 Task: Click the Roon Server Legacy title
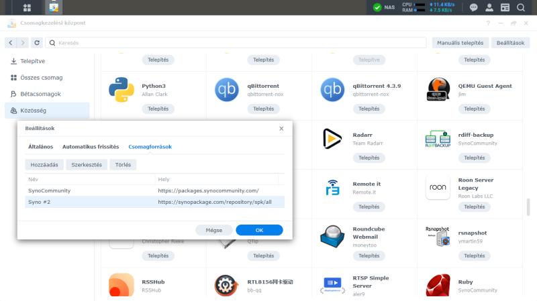(x=476, y=184)
